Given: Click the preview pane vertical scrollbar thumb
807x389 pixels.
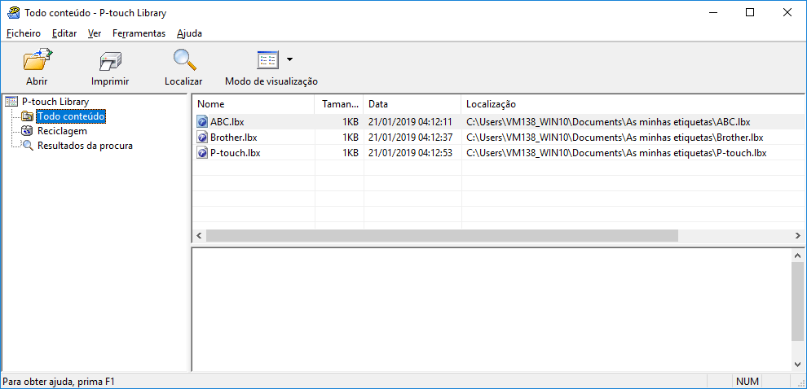Looking at the screenshot, I should 798,301.
